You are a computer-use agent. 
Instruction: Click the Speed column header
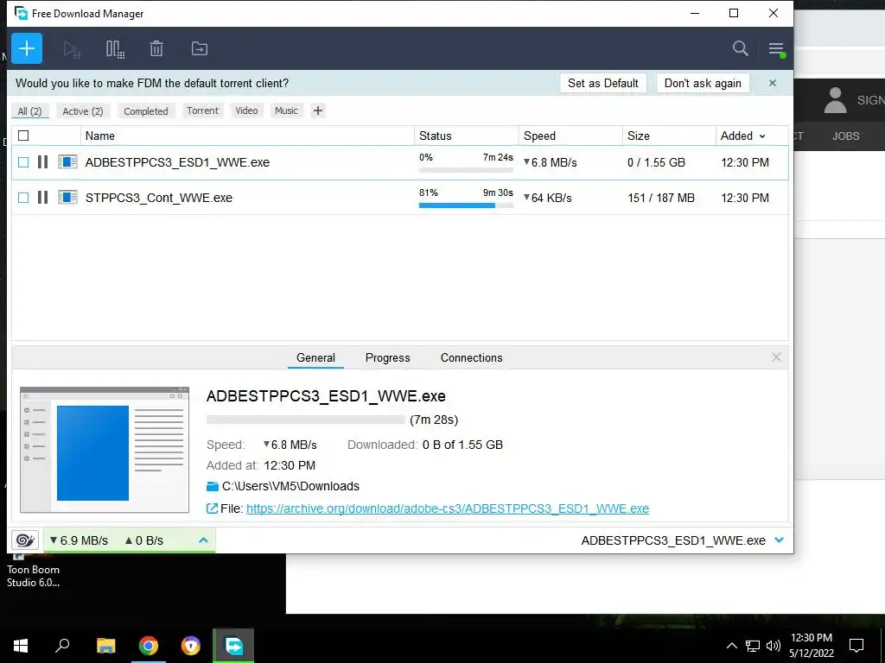[570, 136]
